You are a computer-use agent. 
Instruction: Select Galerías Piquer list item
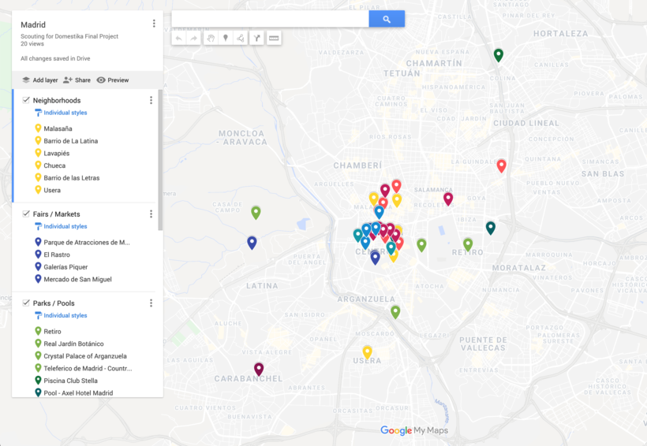[65, 267]
